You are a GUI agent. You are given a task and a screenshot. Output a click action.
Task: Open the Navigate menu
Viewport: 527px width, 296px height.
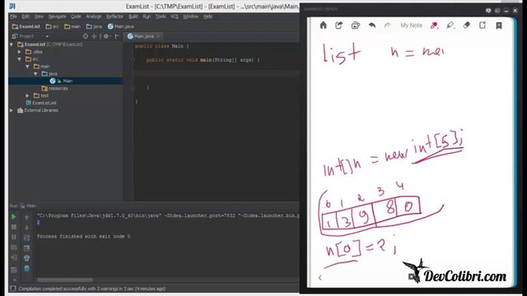(x=57, y=16)
